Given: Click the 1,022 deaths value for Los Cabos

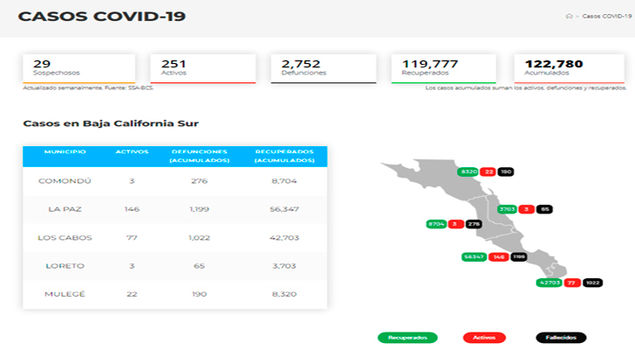Looking at the screenshot, I should (x=199, y=237).
